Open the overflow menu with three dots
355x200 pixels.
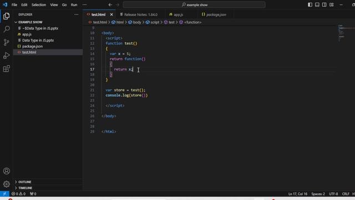click(x=84, y=4)
